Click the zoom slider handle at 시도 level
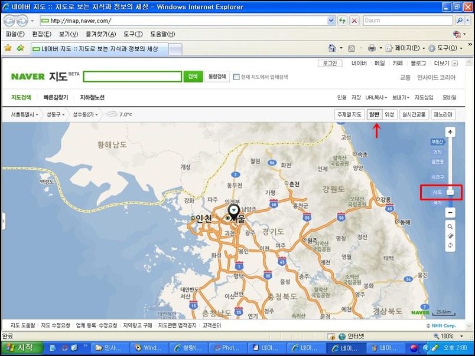Image resolution: width=475 pixels, height=356 pixels. pyautogui.click(x=450, y=192)
